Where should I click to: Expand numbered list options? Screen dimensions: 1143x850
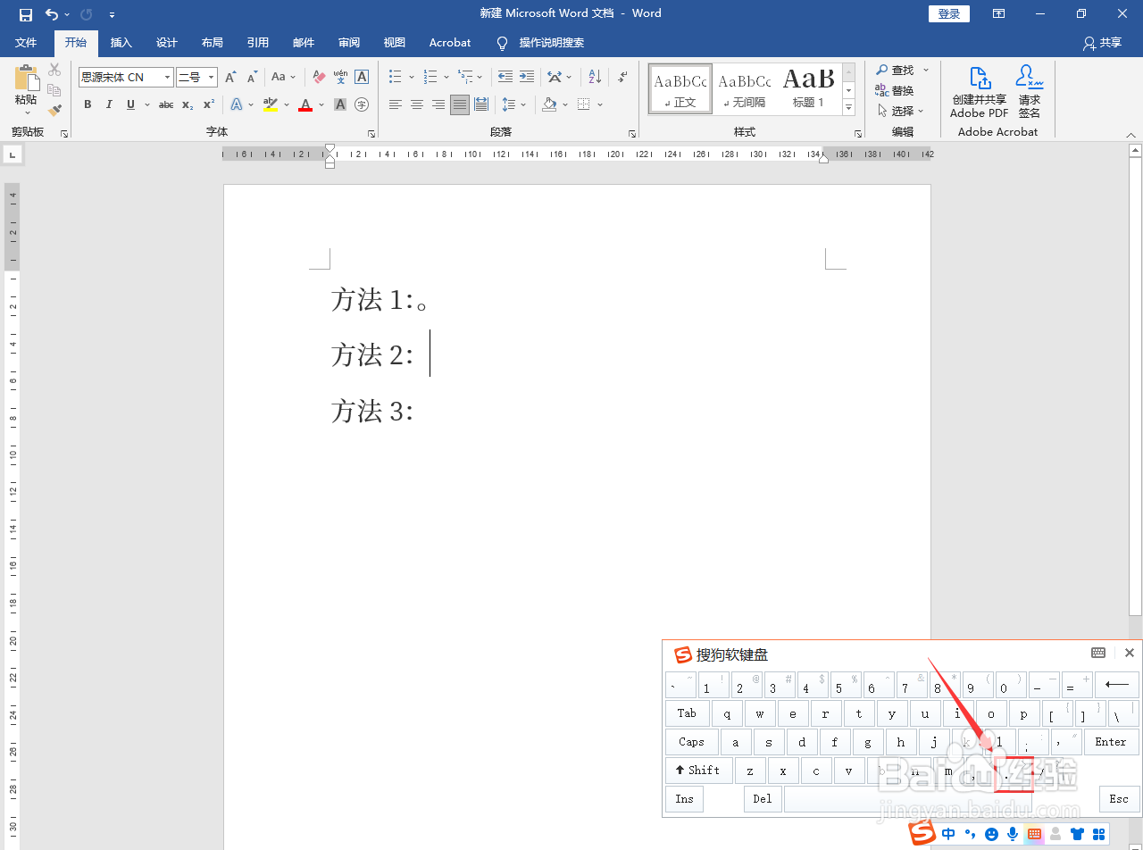(x=446, y=78)
